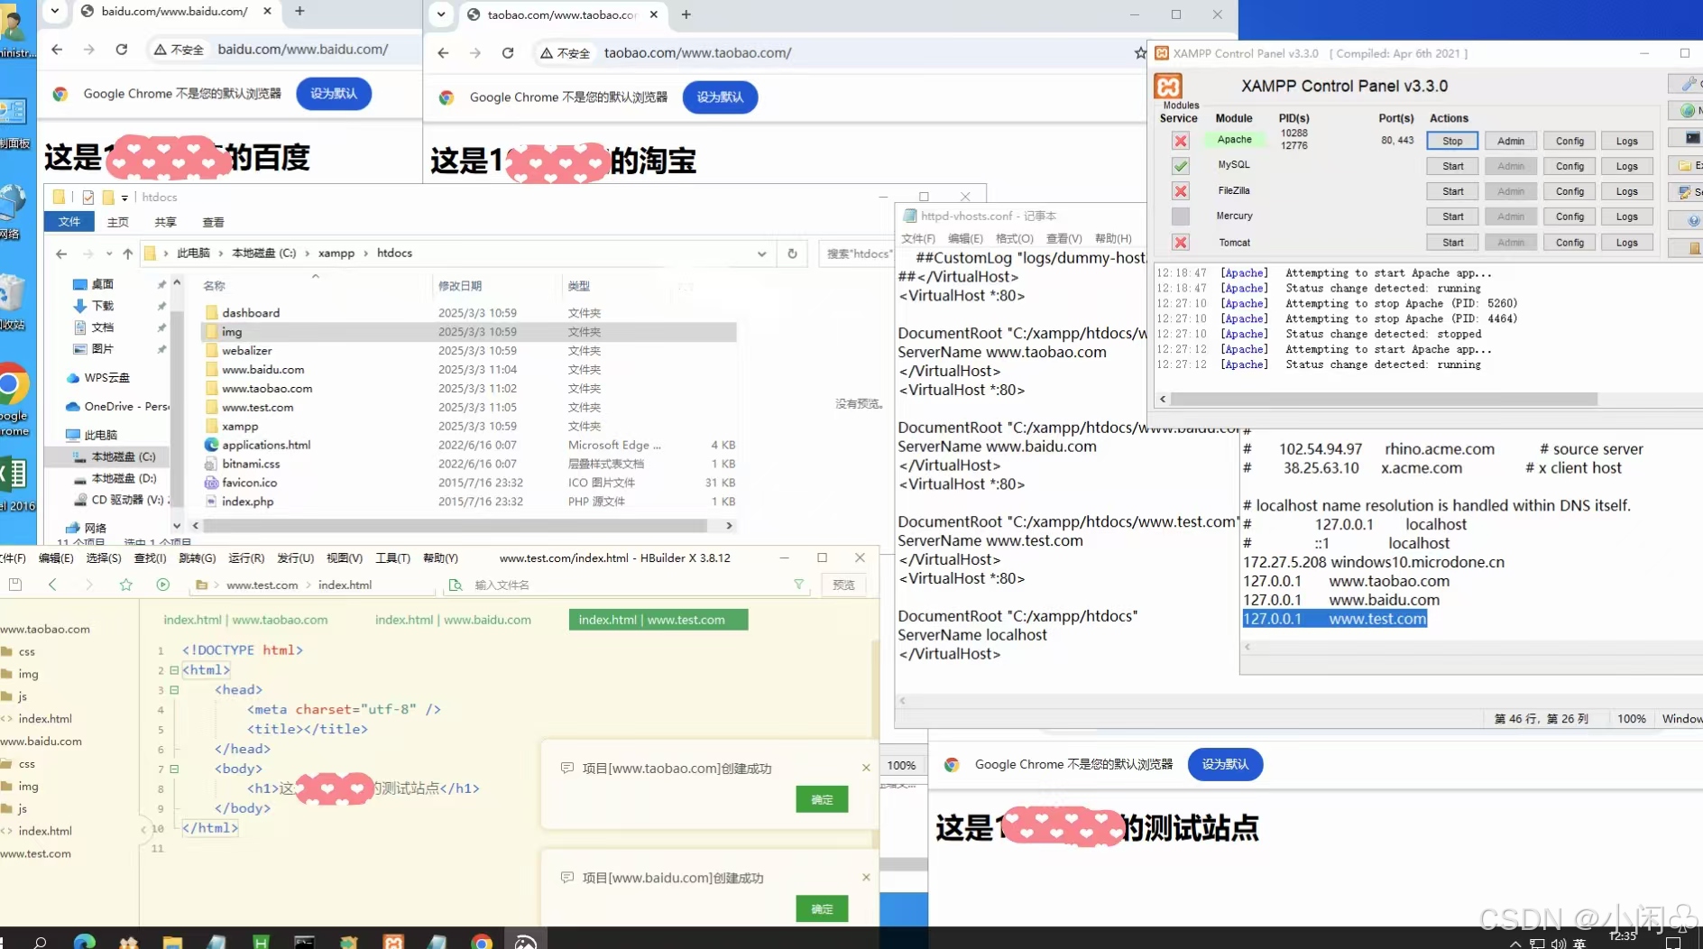Image resolution: width=1703 pixels, height=949 pixels.
Task: Click 设为默认 in the baidu Chrome window
Action: point(334,94)
